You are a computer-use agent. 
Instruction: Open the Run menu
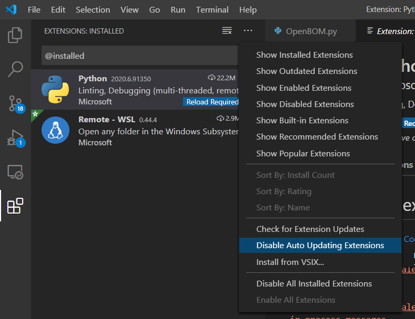(x=178, y=10)
